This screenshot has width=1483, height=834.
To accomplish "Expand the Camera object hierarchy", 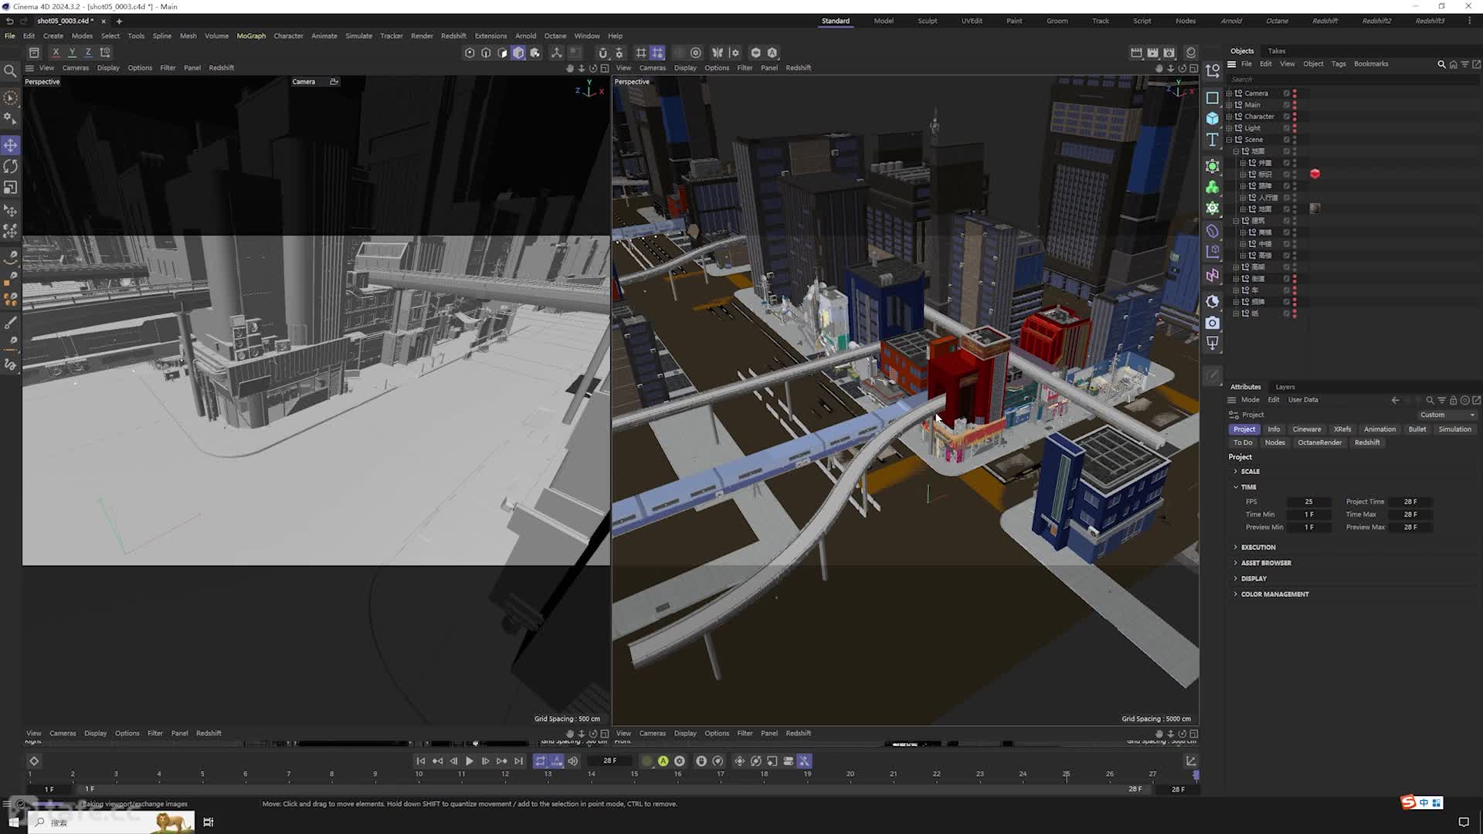I will pos(1229,93).
